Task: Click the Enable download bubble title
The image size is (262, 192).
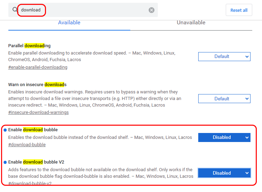Action: pyautogui.click(x=33, y=130)
